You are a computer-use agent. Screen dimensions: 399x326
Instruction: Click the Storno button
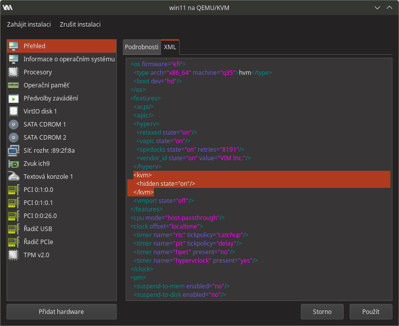(322, 311)
